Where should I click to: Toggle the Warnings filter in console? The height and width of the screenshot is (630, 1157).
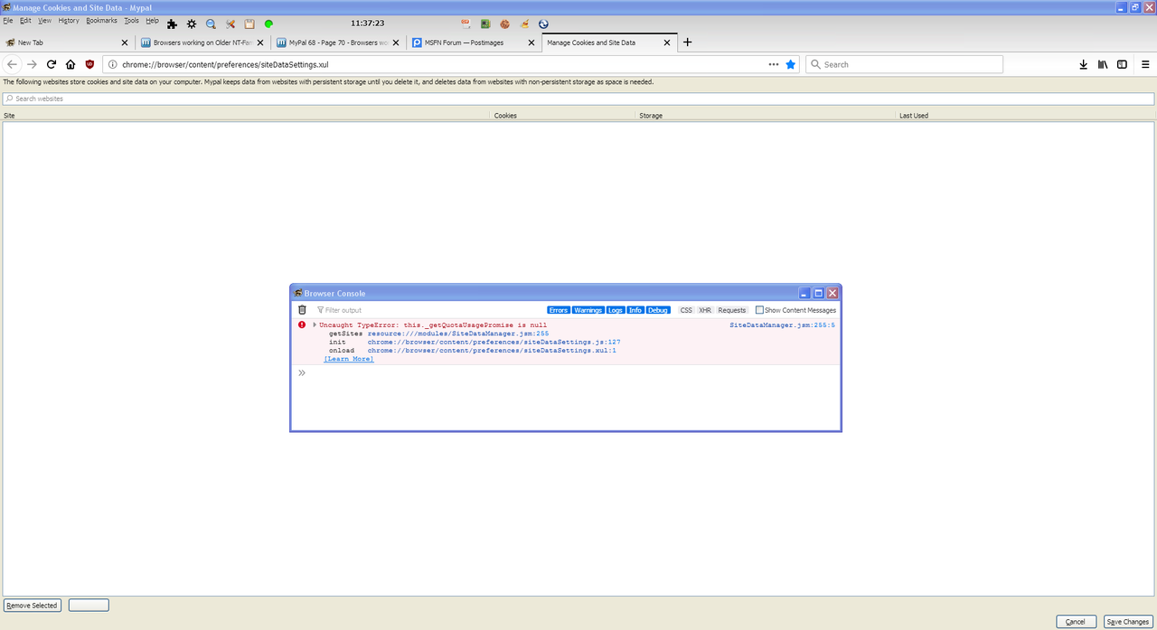click(x=588, y=310)
